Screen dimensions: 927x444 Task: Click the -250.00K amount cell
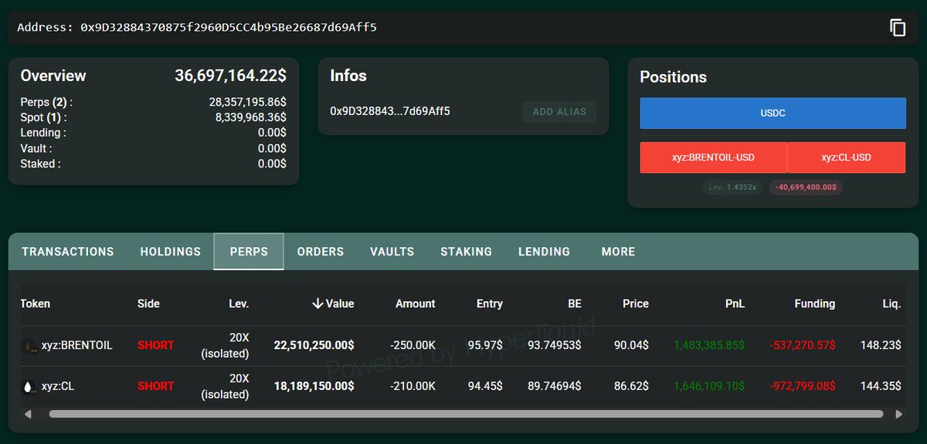tap(411, 346)
